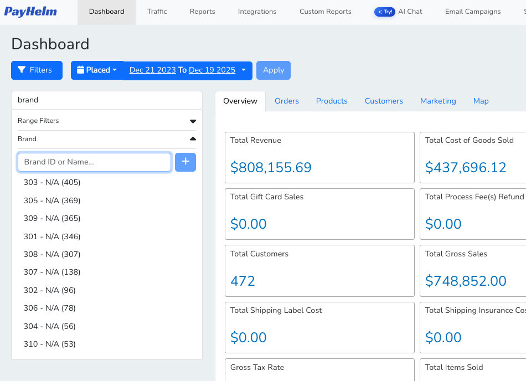
Task: Open AI Chat in top navigation
Action: tap(410, 12)
